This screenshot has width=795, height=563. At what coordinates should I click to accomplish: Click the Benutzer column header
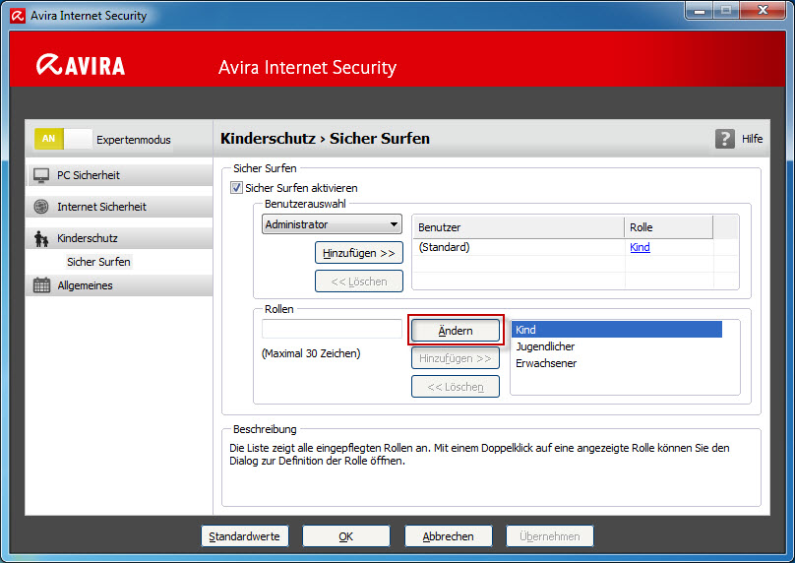(519, 227)
